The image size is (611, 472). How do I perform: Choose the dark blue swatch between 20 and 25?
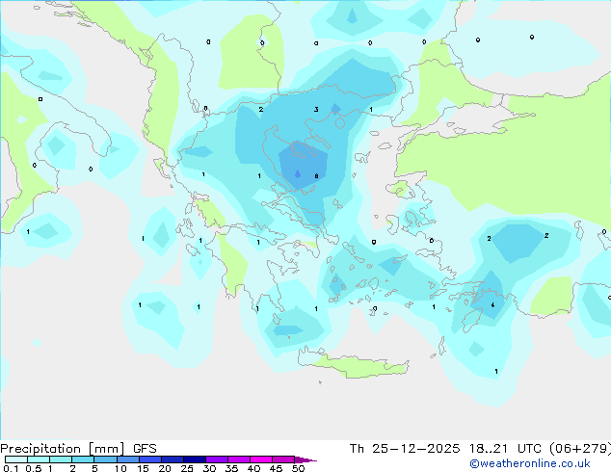click(x=173, y=459)
